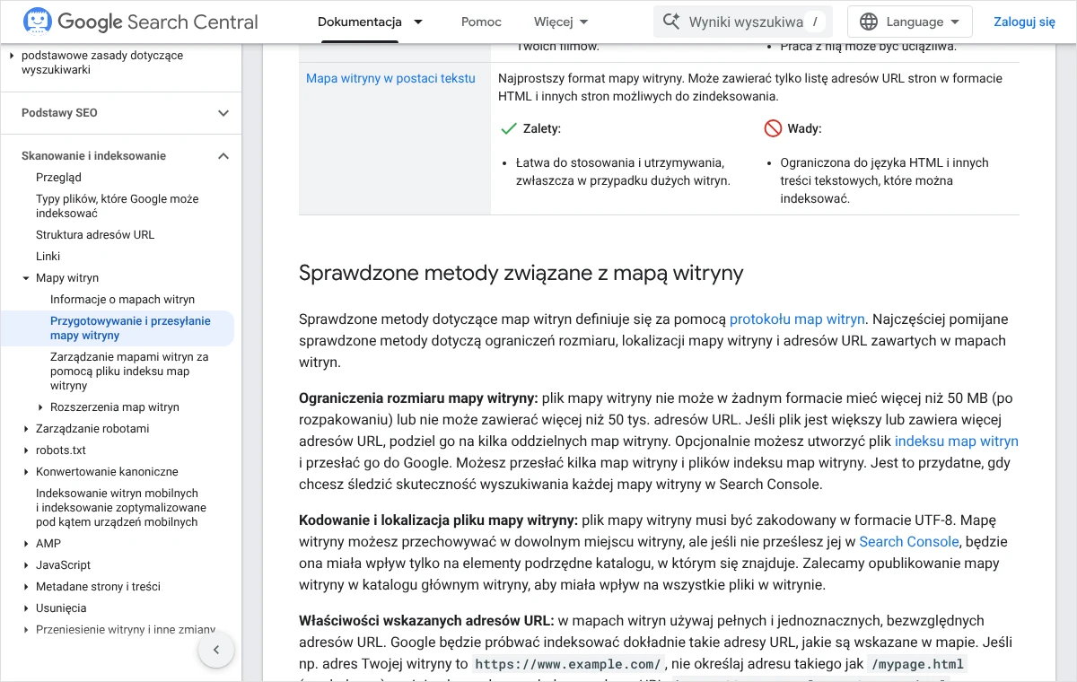
Task: Open Przegląd in the sidebar
Action: pos(58,178)
